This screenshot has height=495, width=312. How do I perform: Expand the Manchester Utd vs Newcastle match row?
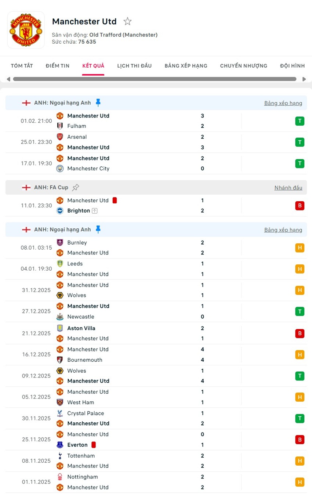point(147,311)
